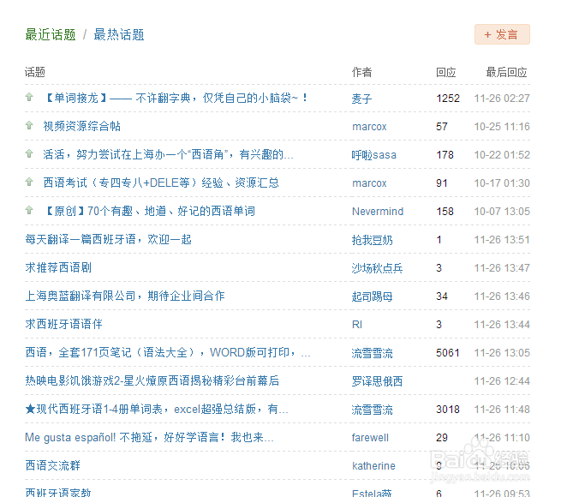Screen dimensions: 561x497
Task: Open topic 【单词接龙】不许翻字典
Action: tap(176, 98)
